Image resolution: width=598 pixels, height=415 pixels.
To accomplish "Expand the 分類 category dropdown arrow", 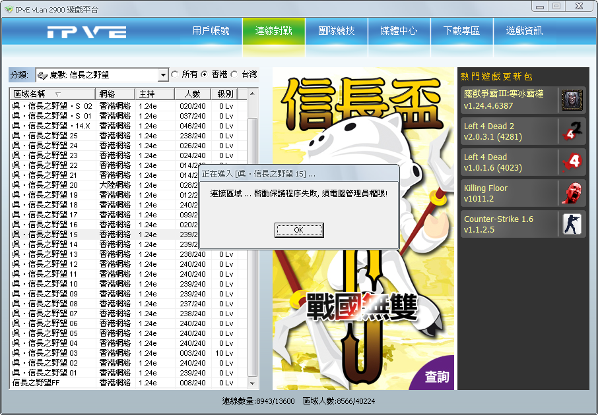I will coord(163,75).
